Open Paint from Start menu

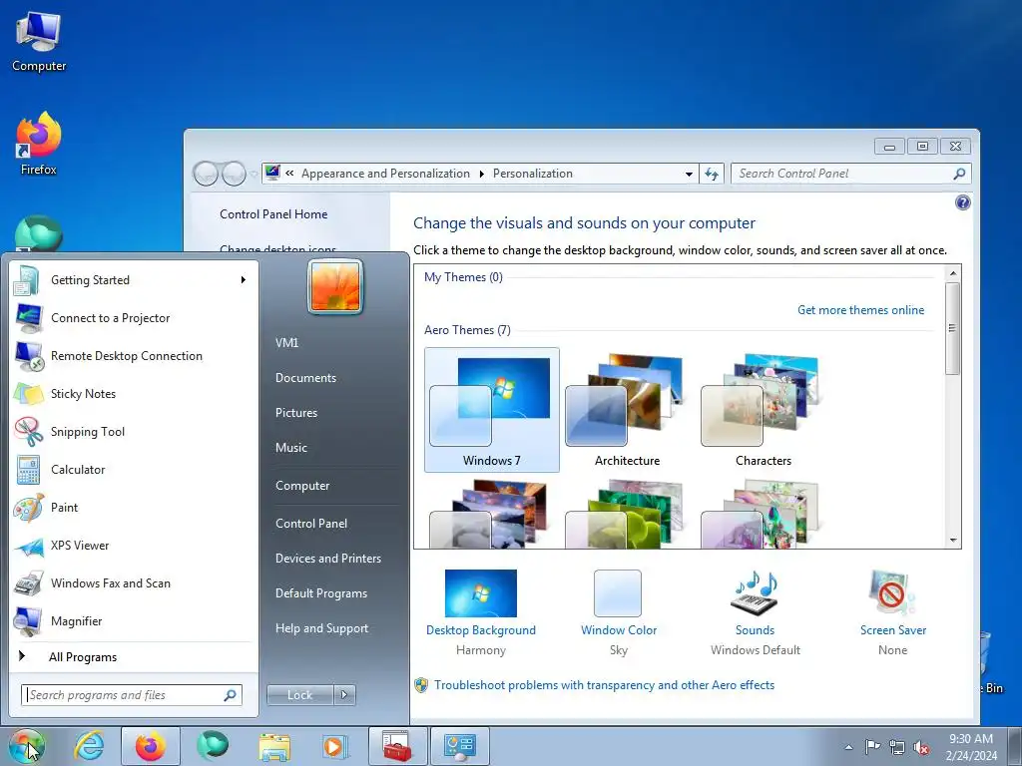tap(134, 508)
